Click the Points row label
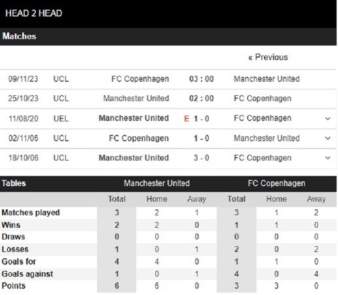338x295 pixels. (x=15, y=286)
